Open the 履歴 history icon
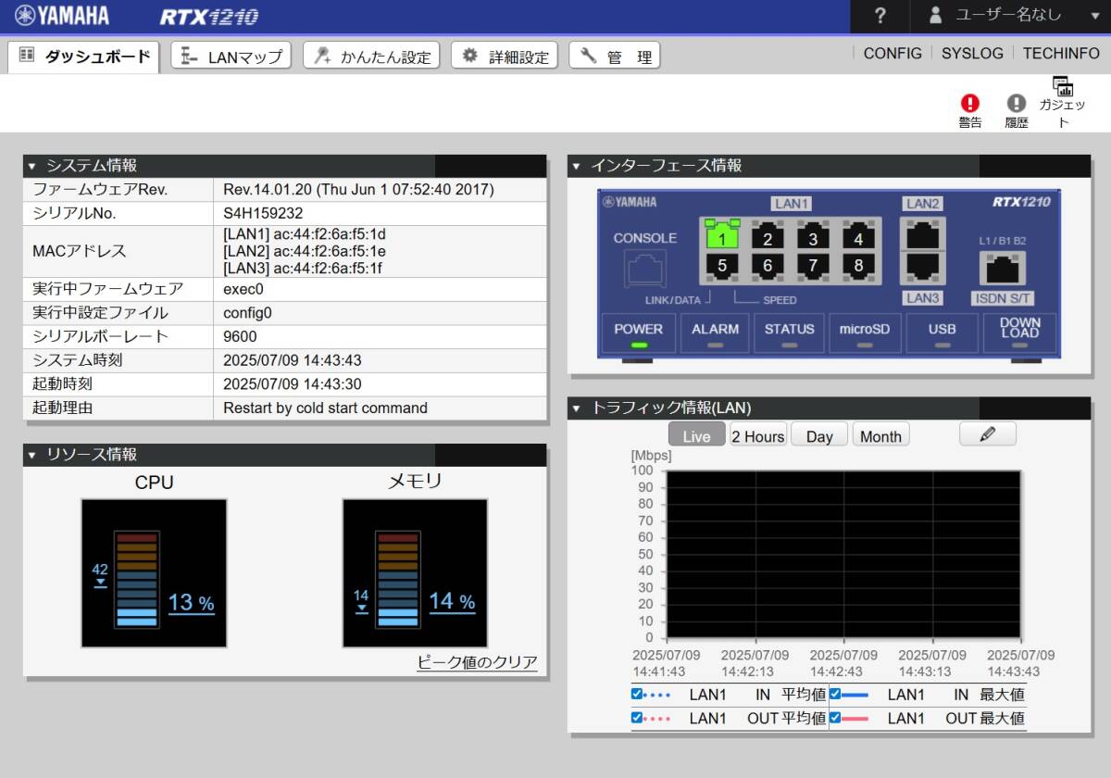This screenshot has height=778, width=1111. [x=1017, y=104]
